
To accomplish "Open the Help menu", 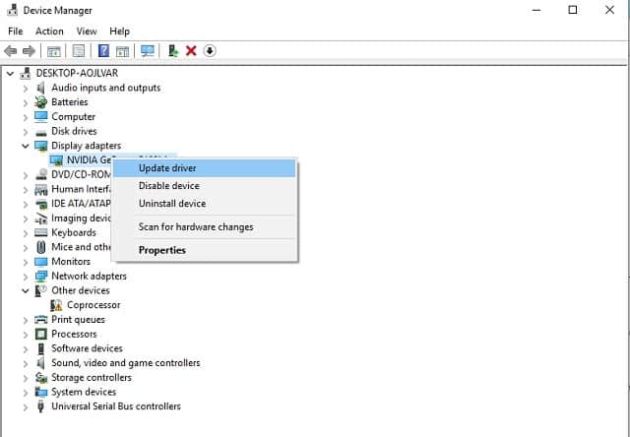I will pos(119,31).
